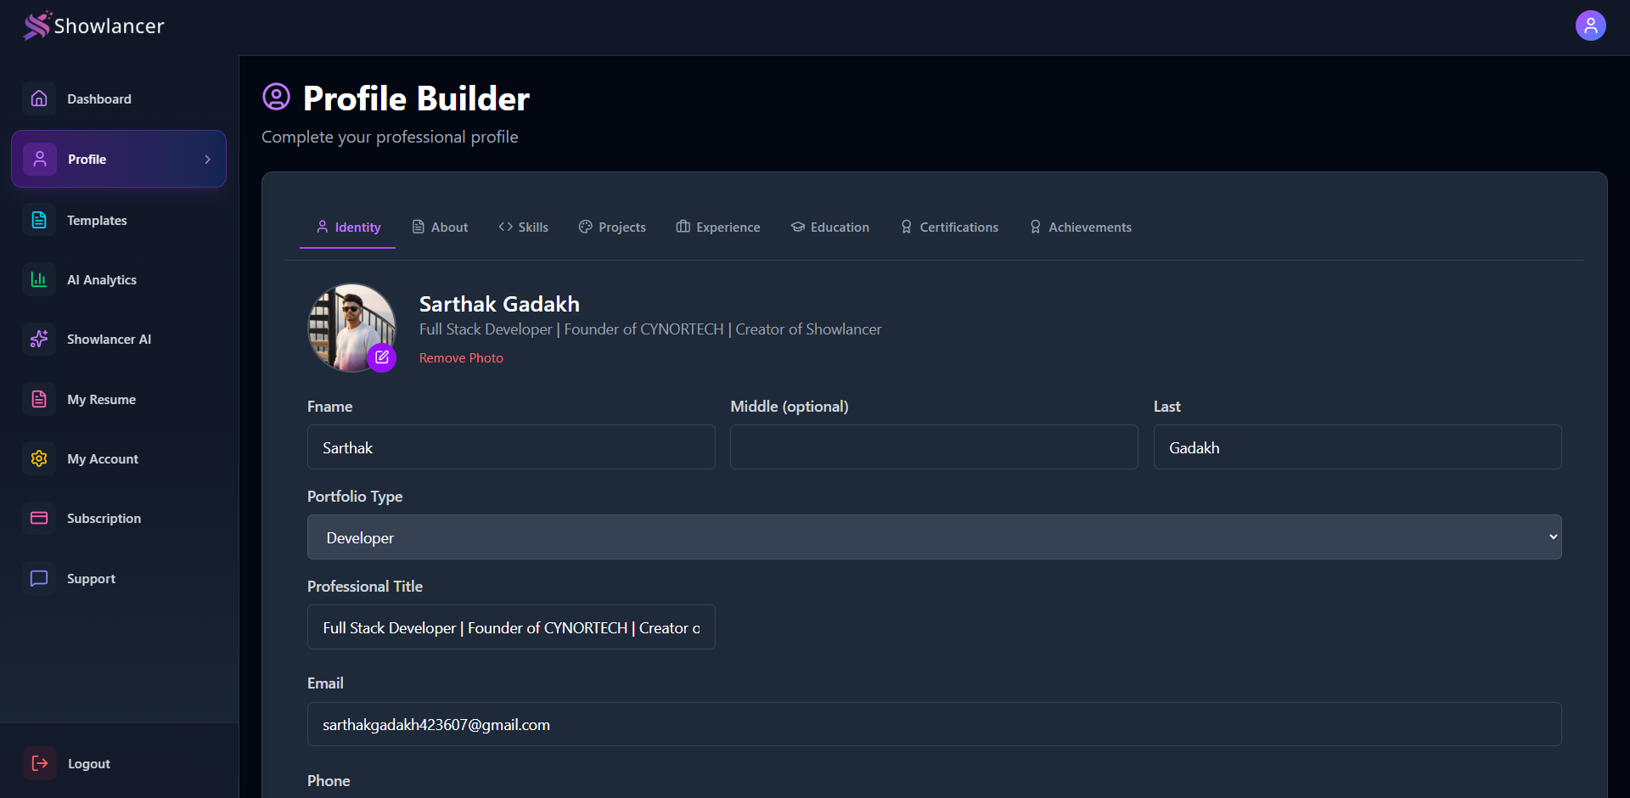Open the Portfolio Type dropdown
The height and width of the screenshot is (798, 1630).
point(934,537)
